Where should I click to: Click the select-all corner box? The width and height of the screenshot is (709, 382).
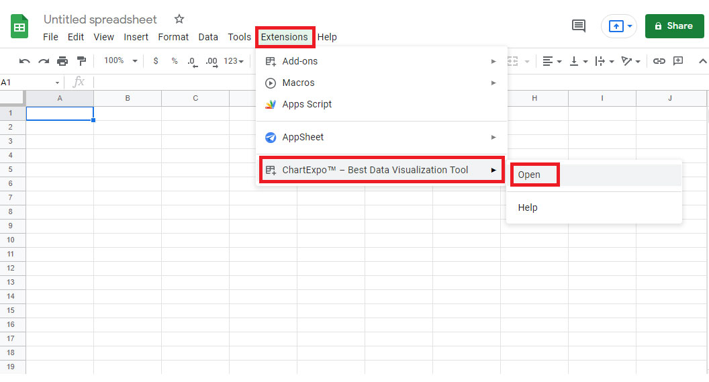(x=12, y=98)
